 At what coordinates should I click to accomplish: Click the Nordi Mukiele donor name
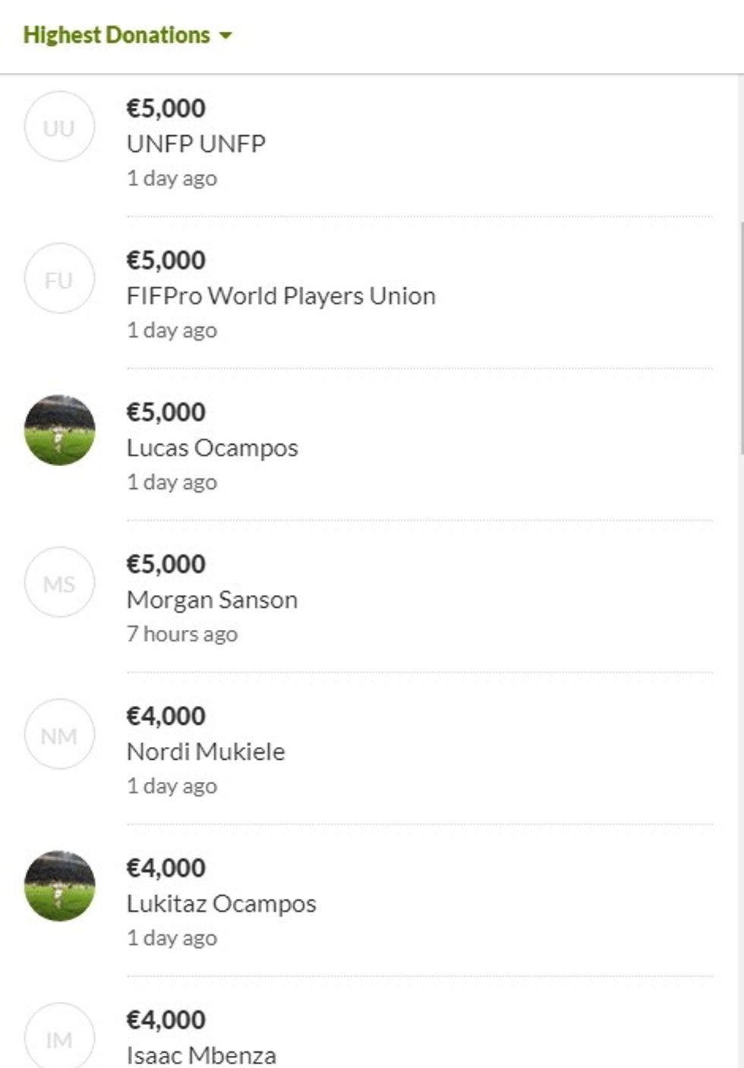coord(206,751)
